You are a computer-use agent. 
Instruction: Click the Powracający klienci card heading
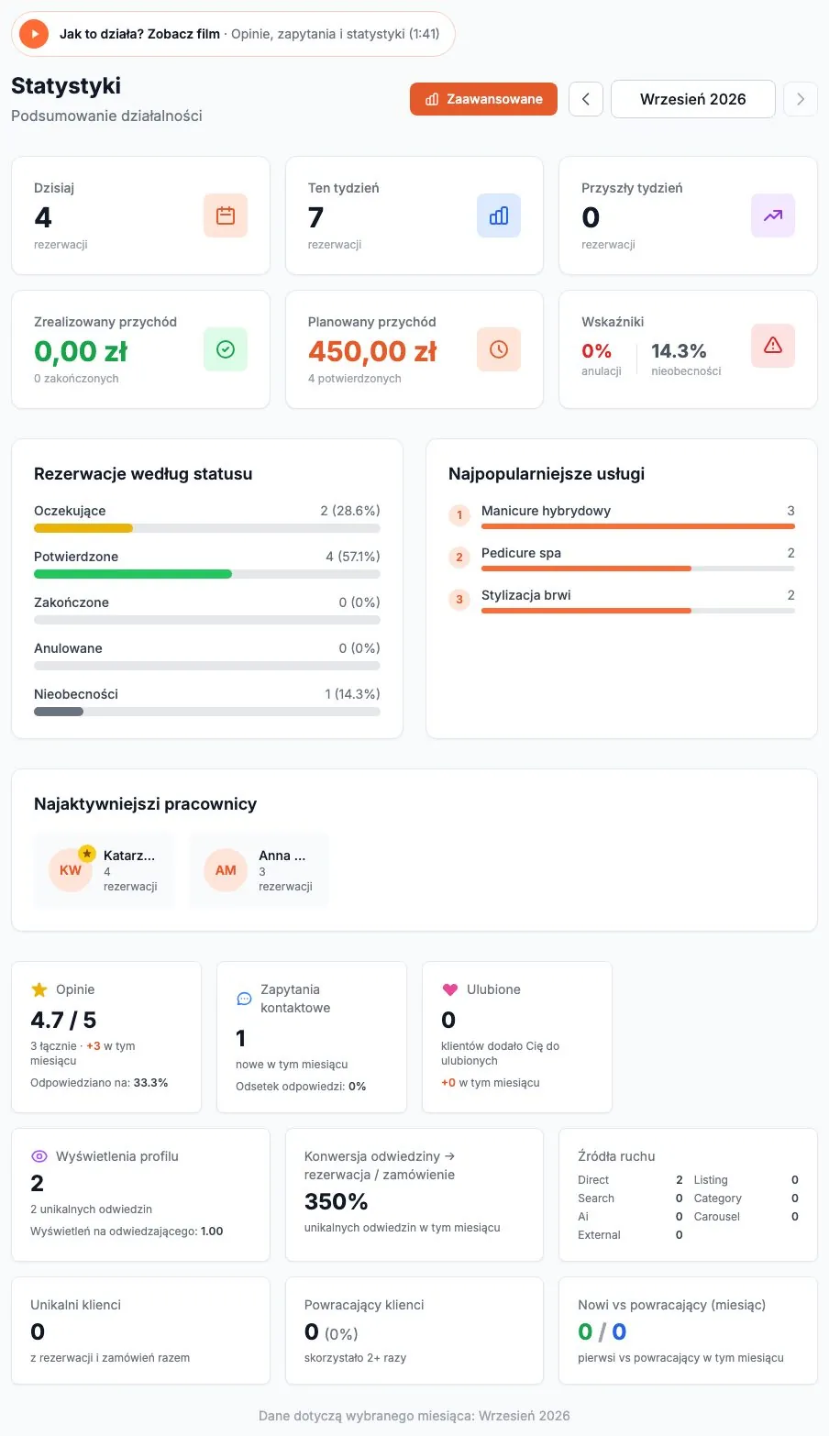(364, 1305)
